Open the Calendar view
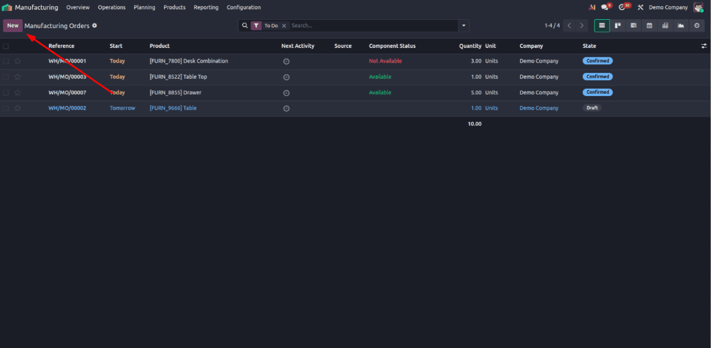This screenshot has width=711, height=348. point(649,25)
